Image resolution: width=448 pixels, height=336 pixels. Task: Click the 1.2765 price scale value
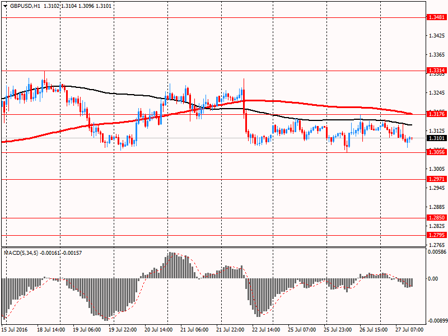coord(437,245)
